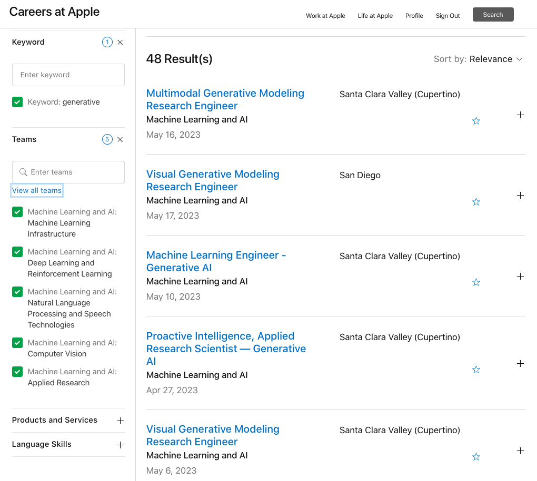Screen dimensions: 537x481
Task: Expand Proactive Intelligence job listing details
Action: [520, 363]
